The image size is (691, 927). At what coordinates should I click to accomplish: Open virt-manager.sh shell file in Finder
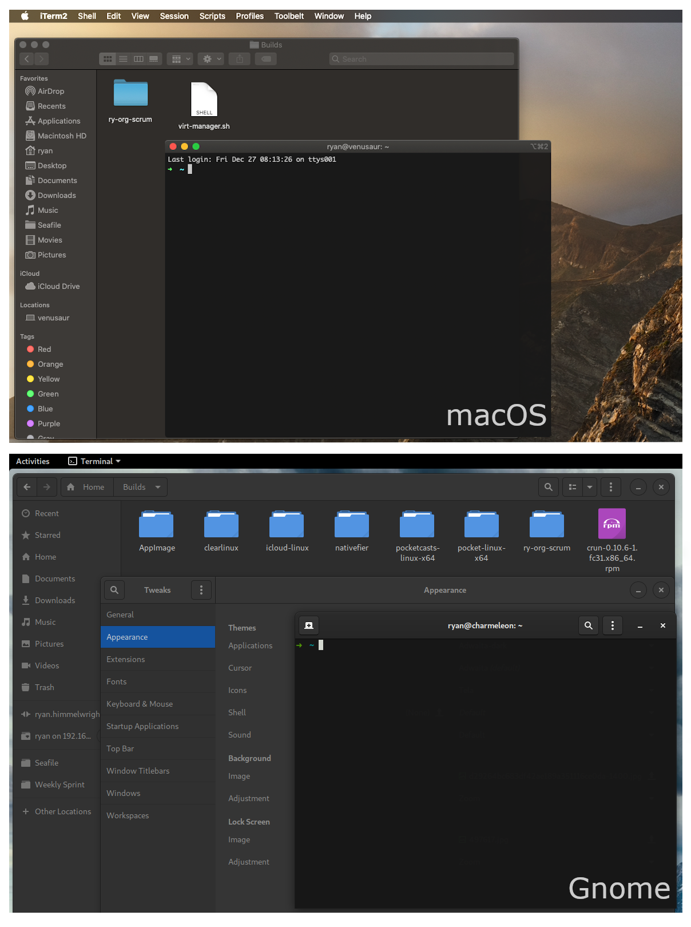(204, 100)
